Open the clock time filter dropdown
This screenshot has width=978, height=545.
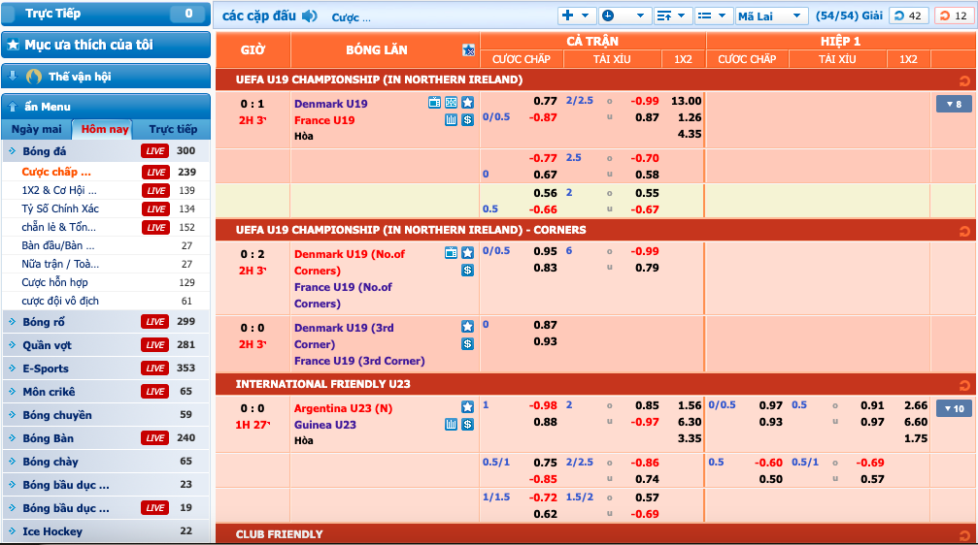coord(624,16)
